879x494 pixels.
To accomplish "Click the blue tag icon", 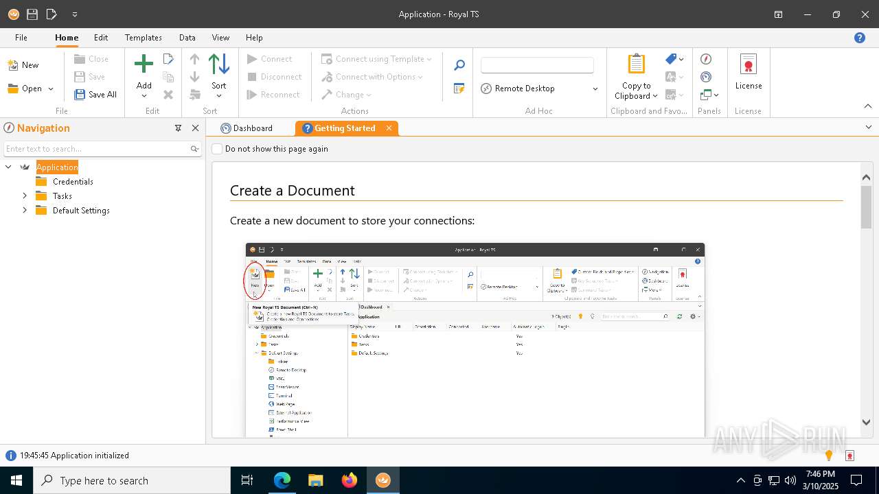I will tap(671, 59).
